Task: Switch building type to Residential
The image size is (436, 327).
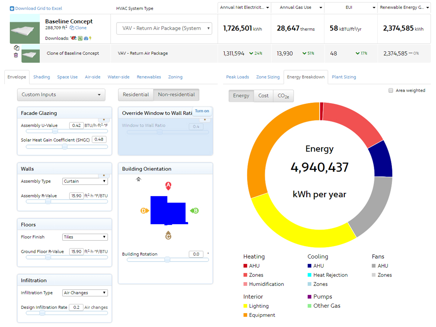Action: [x=136, y=94]
